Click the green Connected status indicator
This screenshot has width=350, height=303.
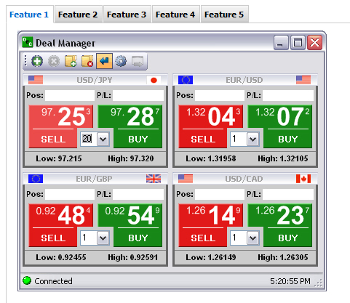click(27, 280)
